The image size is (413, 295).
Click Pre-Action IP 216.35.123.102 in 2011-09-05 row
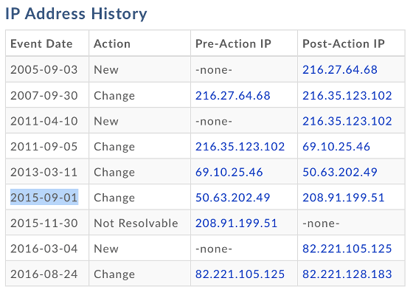click(240, 147)
